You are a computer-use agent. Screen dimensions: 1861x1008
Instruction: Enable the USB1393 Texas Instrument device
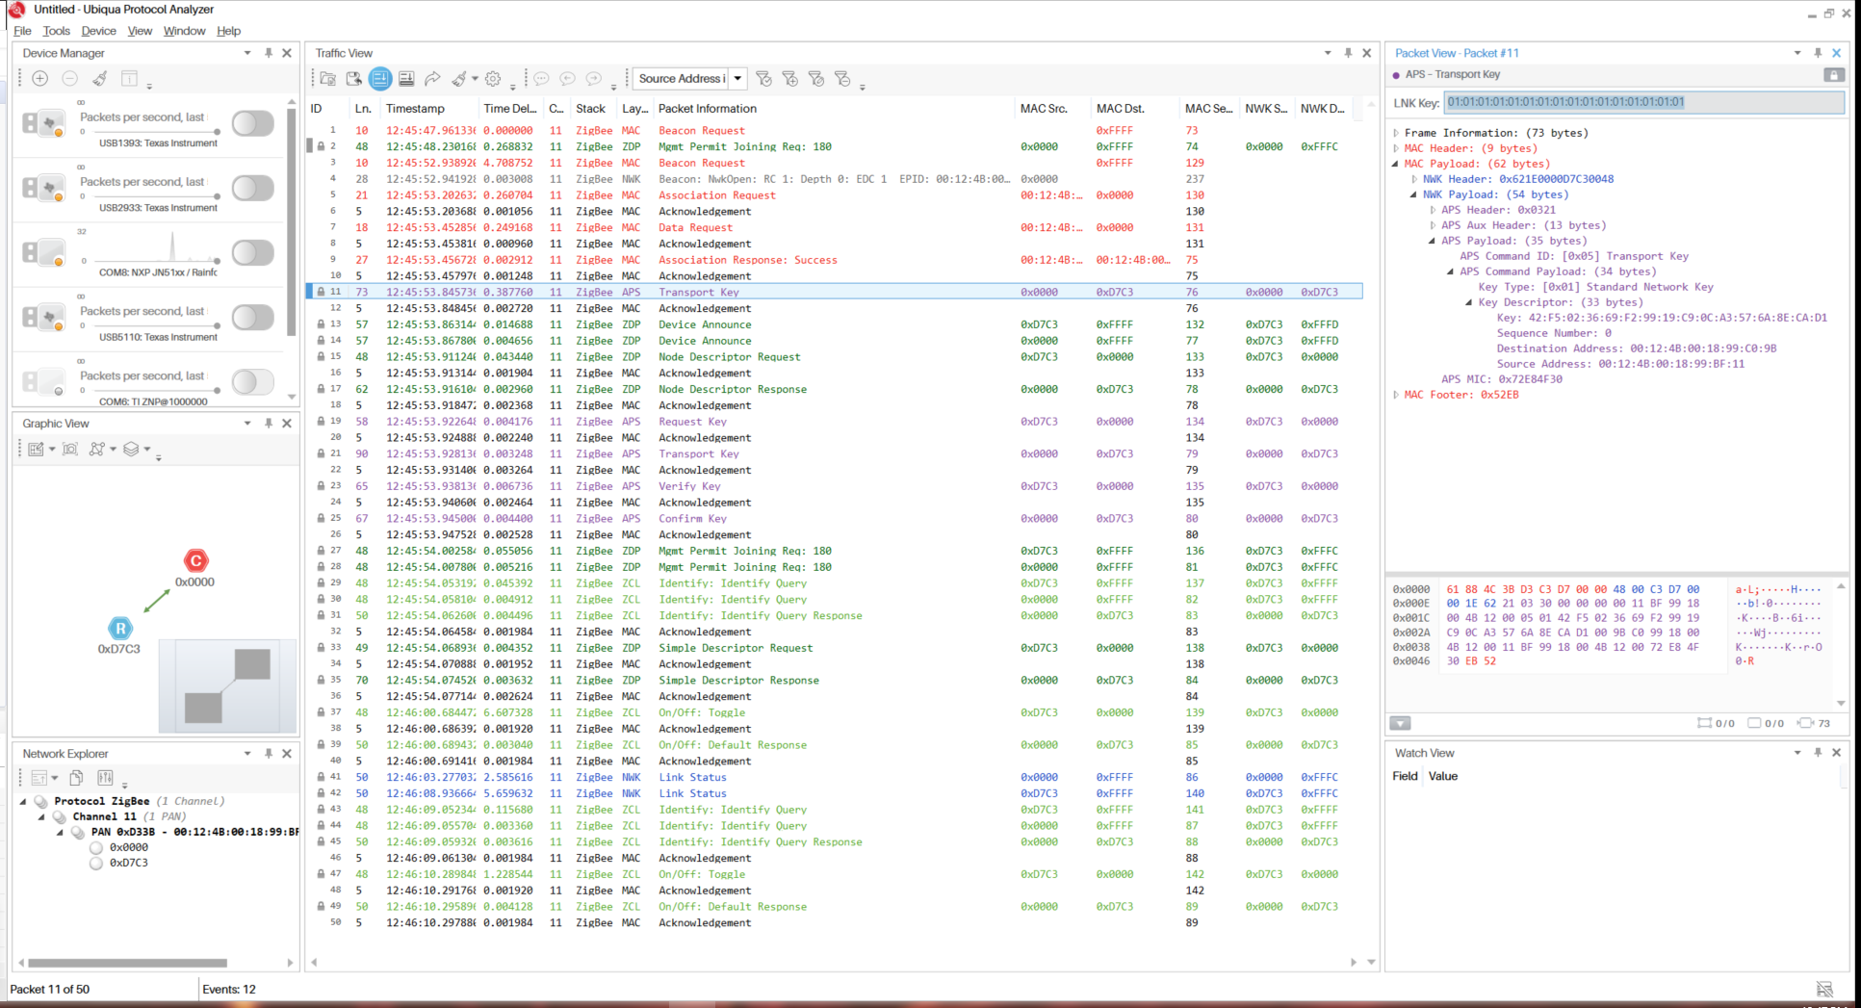pyautogui.click(x=252, y=123)
